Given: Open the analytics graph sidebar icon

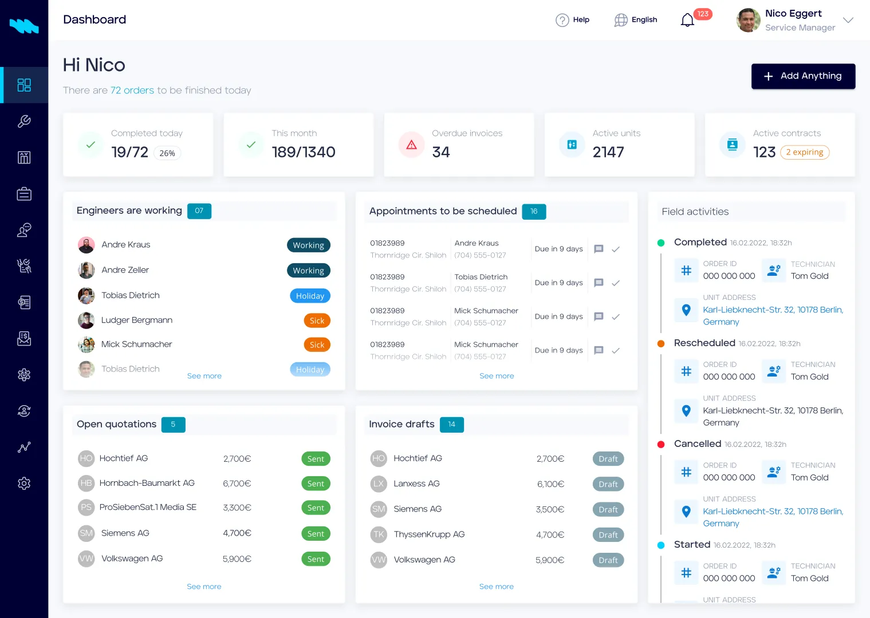Looking at the screenshot, I should coord(24,447).
